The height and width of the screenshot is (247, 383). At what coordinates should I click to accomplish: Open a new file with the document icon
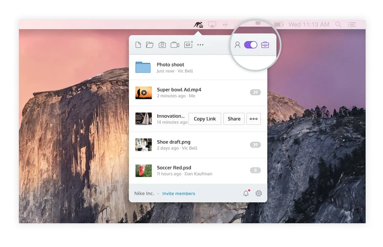click(138, 45)
